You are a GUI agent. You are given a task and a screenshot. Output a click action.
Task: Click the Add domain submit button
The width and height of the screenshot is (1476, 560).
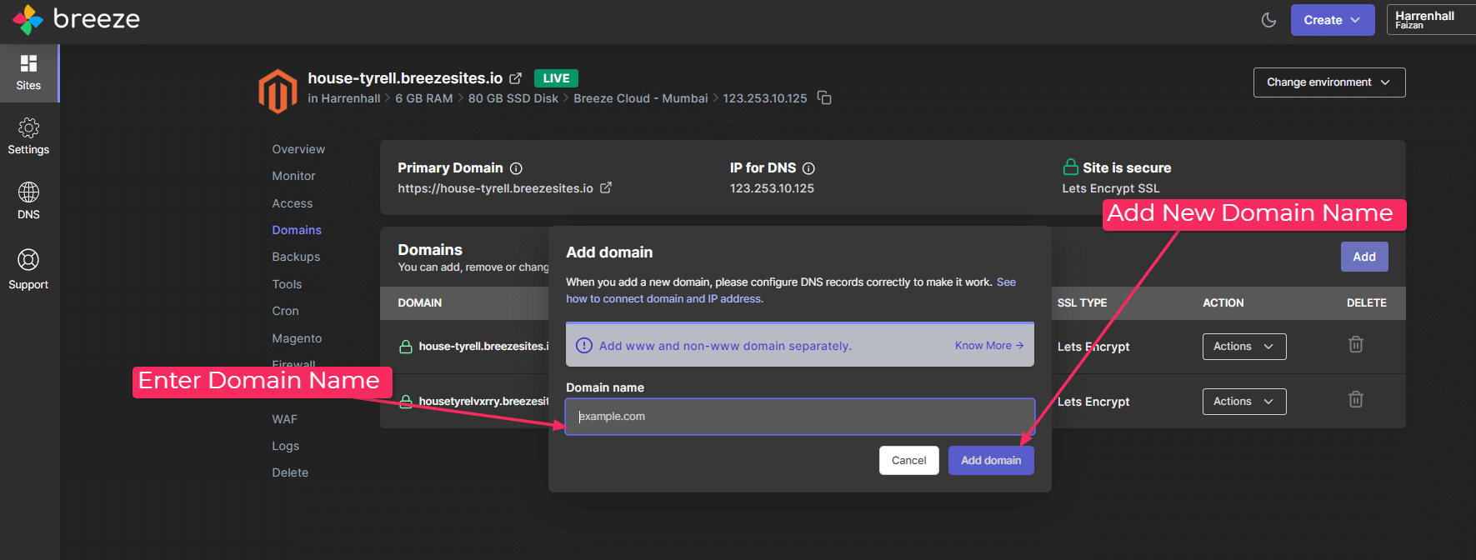[x=991, y=461]
